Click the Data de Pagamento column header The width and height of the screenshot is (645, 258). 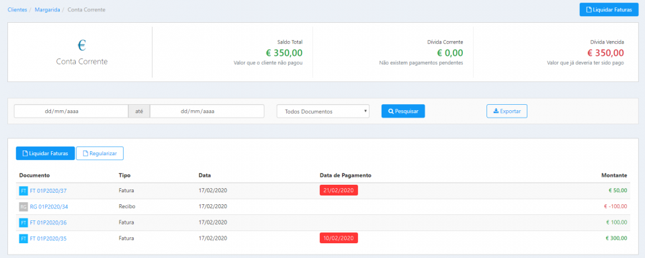[x=345, y=175]
